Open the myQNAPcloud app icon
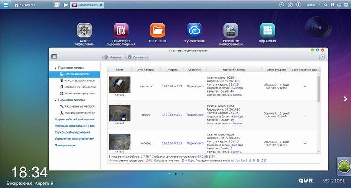The height and width of the screenshot is (188, 351). (194, 31)
